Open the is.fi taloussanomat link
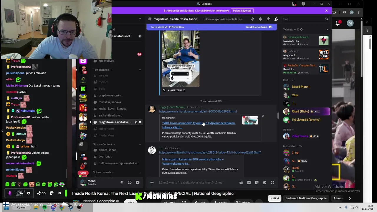This screenshot has height=212, width=377. pyautogui.click(x=198, y=111)
